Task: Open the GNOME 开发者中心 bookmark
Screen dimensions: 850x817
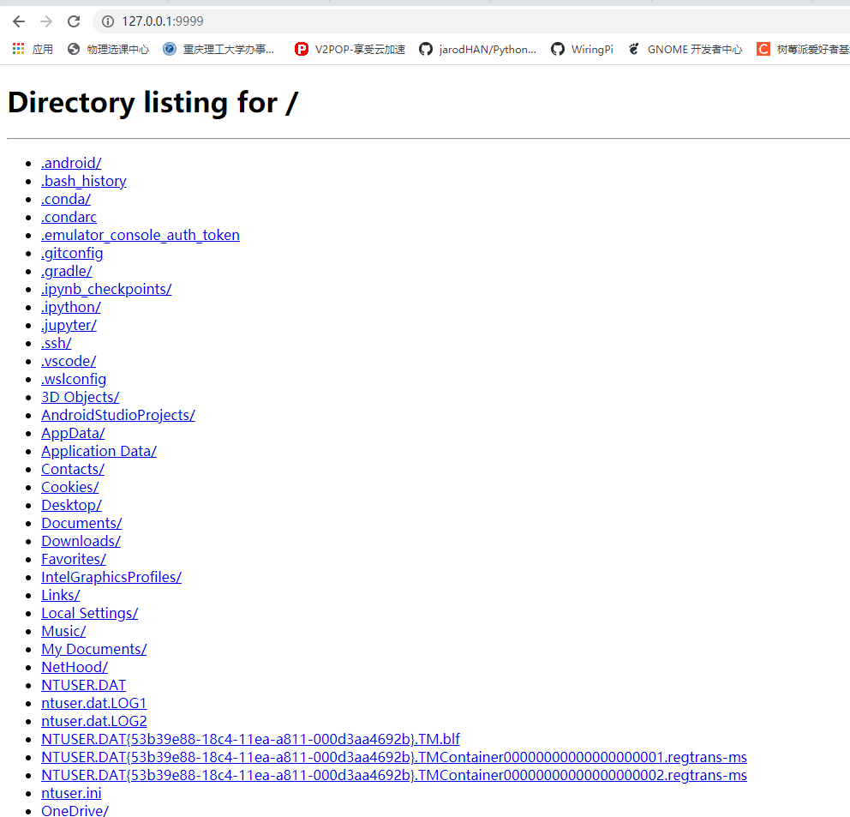Action: click(685, 50)
